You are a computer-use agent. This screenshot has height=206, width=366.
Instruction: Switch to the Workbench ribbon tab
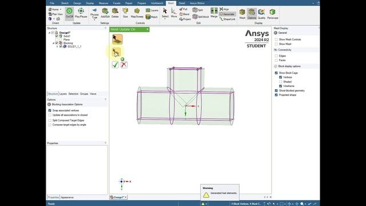tap(157, 3)
